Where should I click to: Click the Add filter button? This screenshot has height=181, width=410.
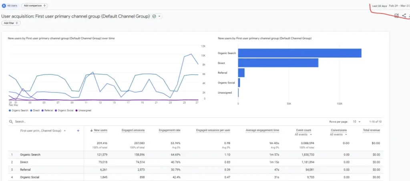click(x=11, y=23)
